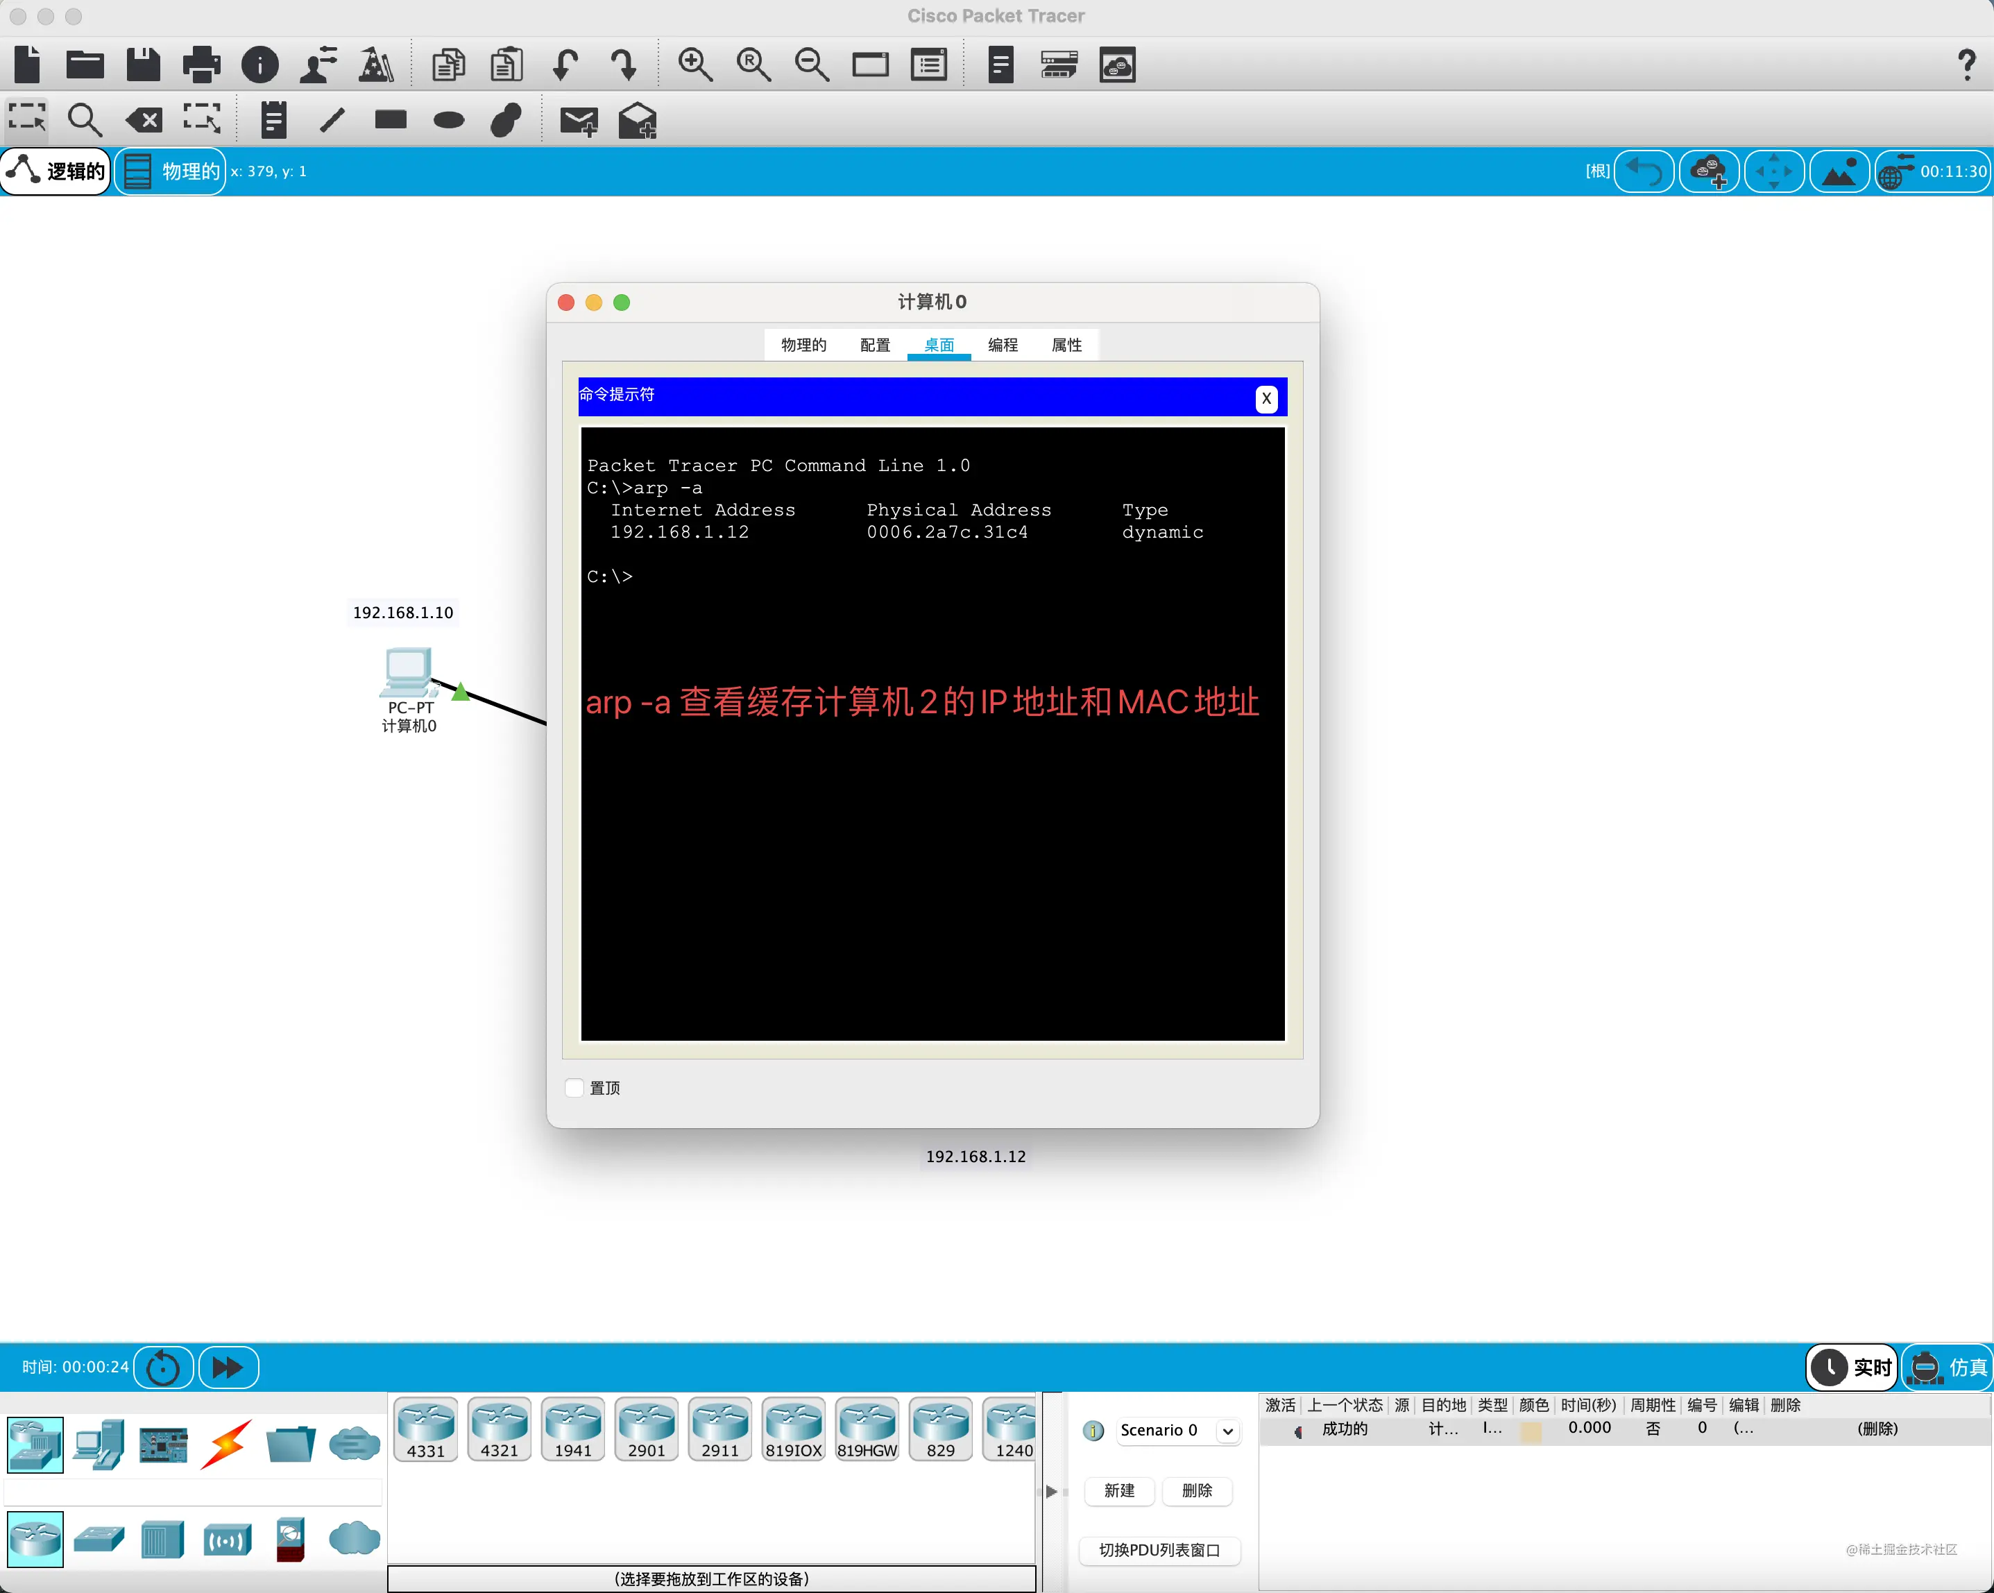Switch to Physical workspace view
The height and width of the screenshot is (1593, 1994).
point(170,171)
